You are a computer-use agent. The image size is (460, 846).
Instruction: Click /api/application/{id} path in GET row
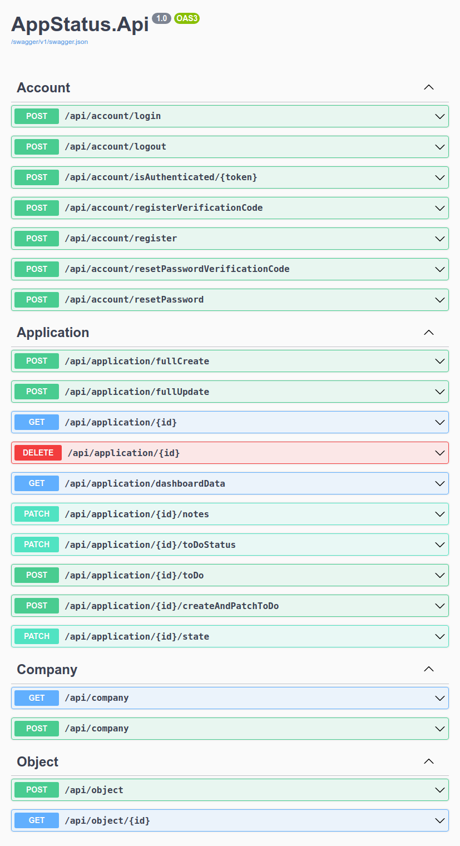click(x=121, y=422)
